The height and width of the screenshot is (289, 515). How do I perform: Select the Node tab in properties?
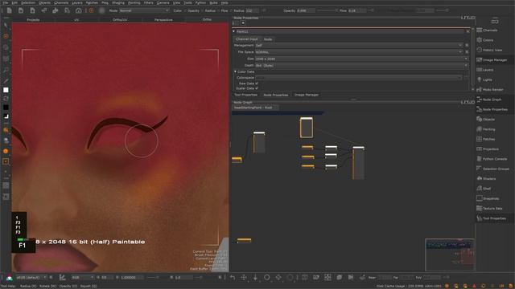[268, 39]
